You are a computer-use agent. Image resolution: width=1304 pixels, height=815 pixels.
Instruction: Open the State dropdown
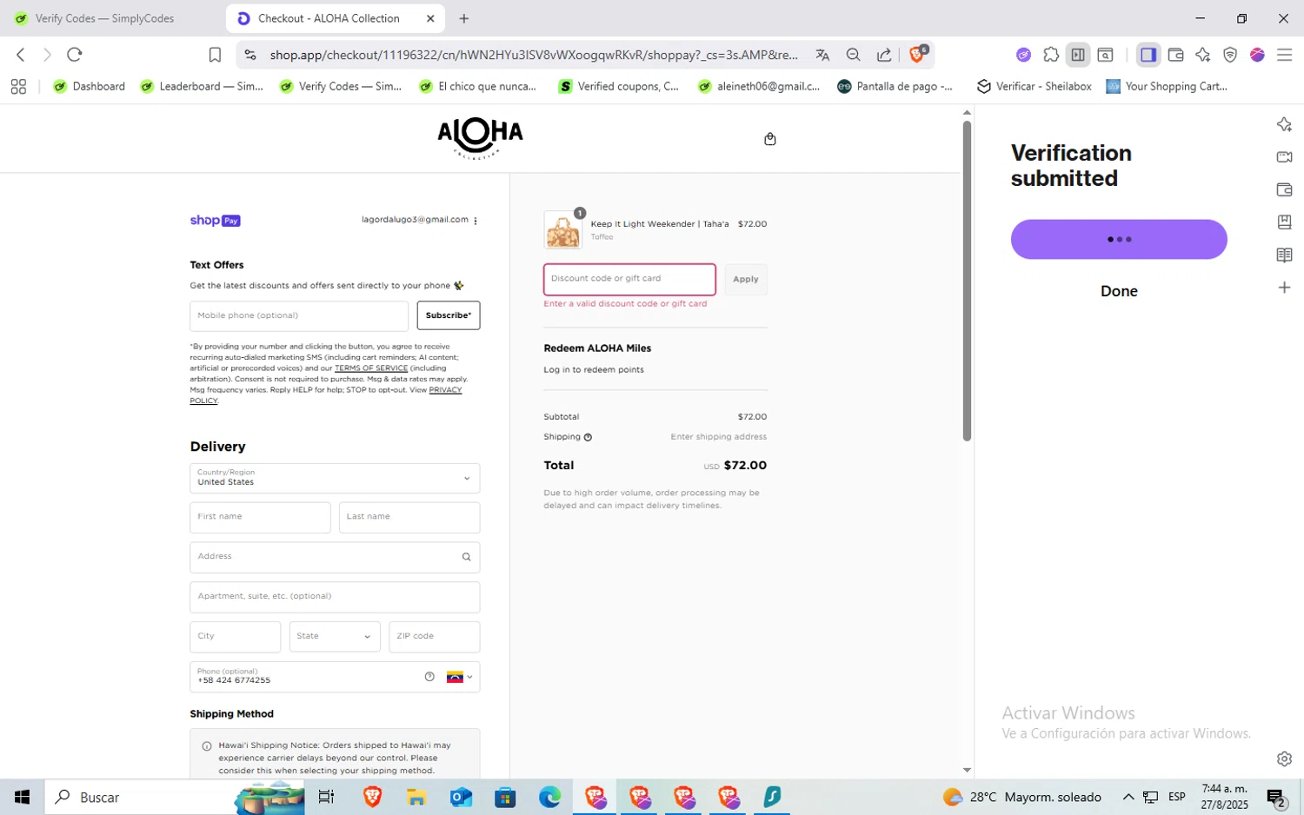(x=335, y=636)
